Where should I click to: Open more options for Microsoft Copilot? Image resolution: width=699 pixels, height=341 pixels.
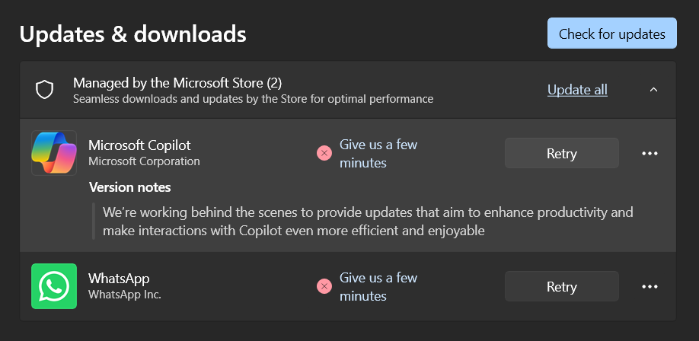[x=650, y=153]
